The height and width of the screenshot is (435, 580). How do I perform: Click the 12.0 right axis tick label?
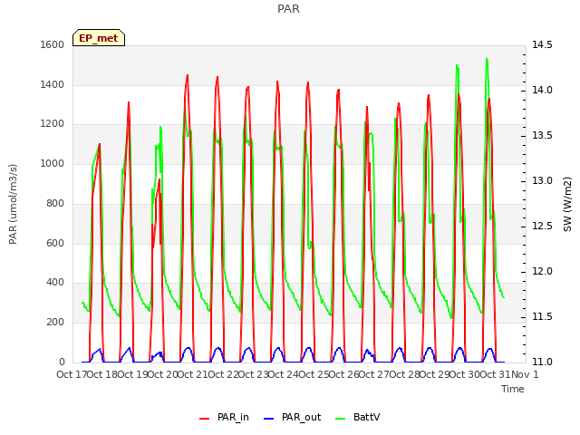pyautogui.click(x=542, y=272)
